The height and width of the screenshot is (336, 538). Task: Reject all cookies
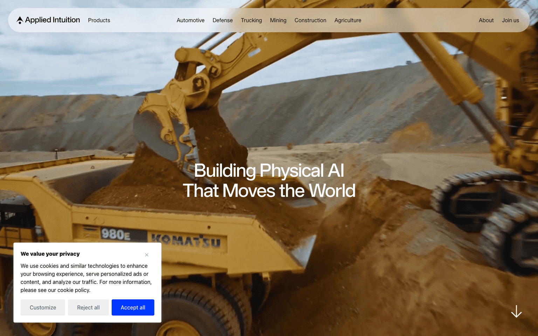point(88,307)
